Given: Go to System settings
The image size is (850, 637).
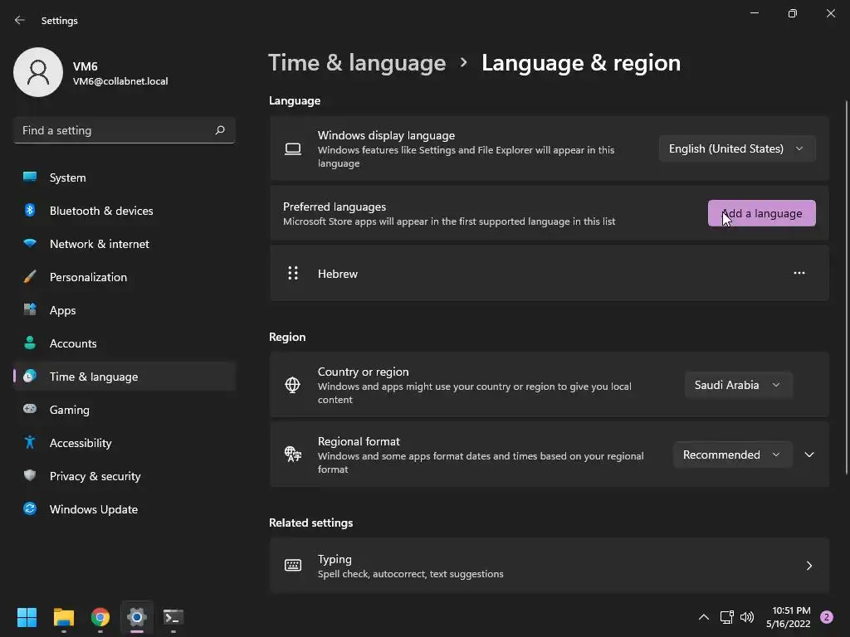Looking at the screenshot, I should 125,177.
